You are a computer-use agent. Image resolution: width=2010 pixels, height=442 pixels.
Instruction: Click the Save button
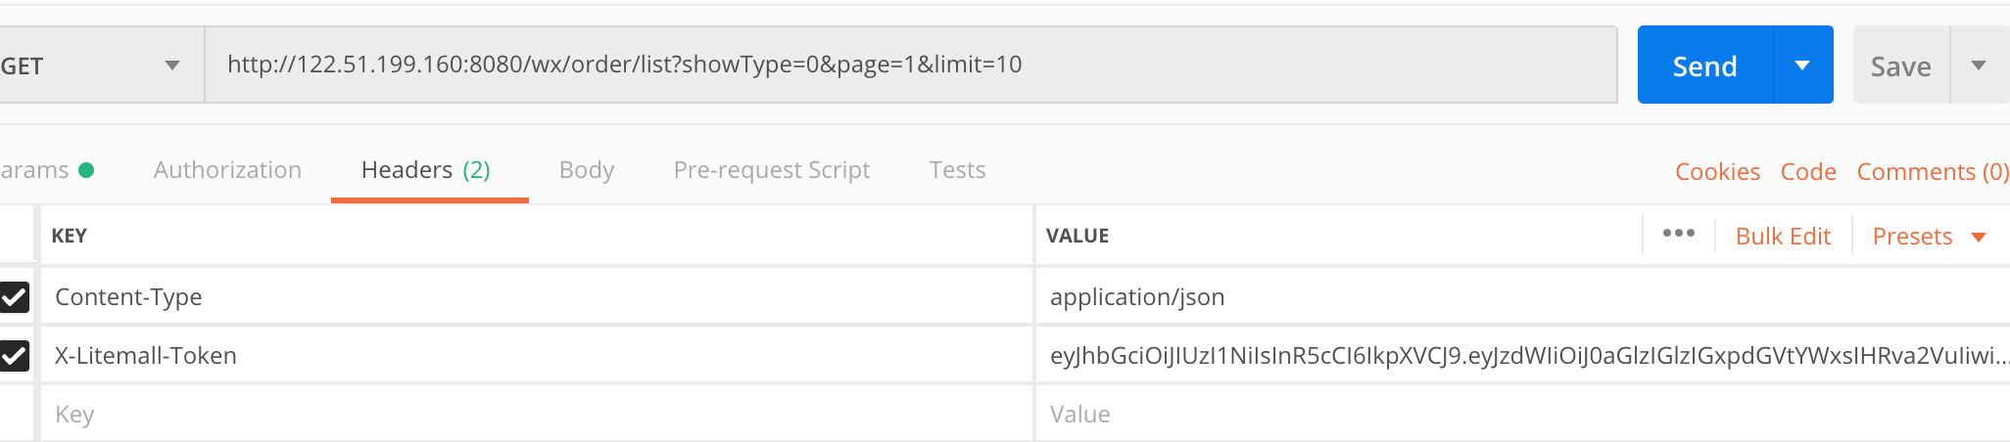point(1900,66)
